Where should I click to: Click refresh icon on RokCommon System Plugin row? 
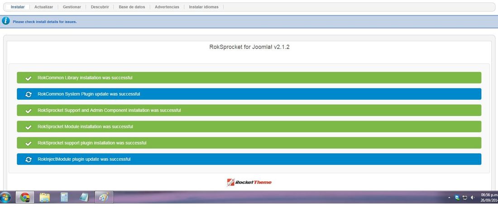pyautogui.click(x=29, y=94)
